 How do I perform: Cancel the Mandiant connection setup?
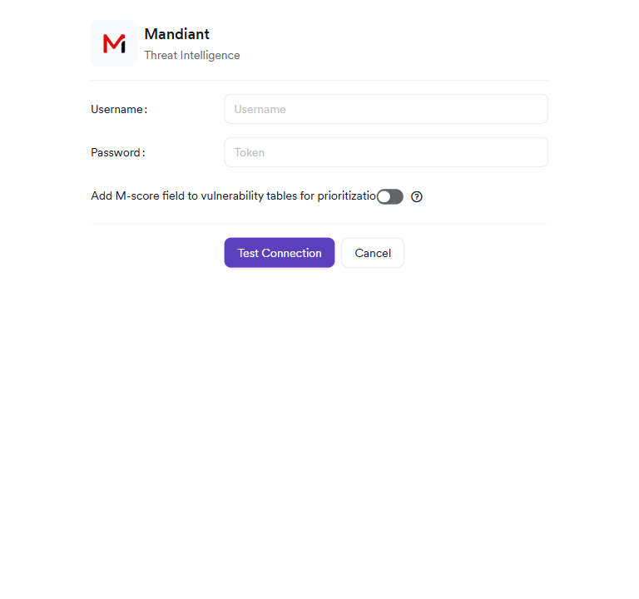[x=373, y=253]
